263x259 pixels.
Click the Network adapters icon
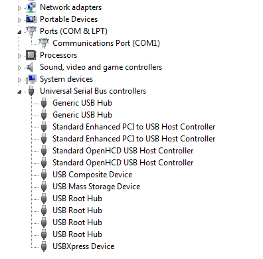pyautogui.click(x=31, y=7)
